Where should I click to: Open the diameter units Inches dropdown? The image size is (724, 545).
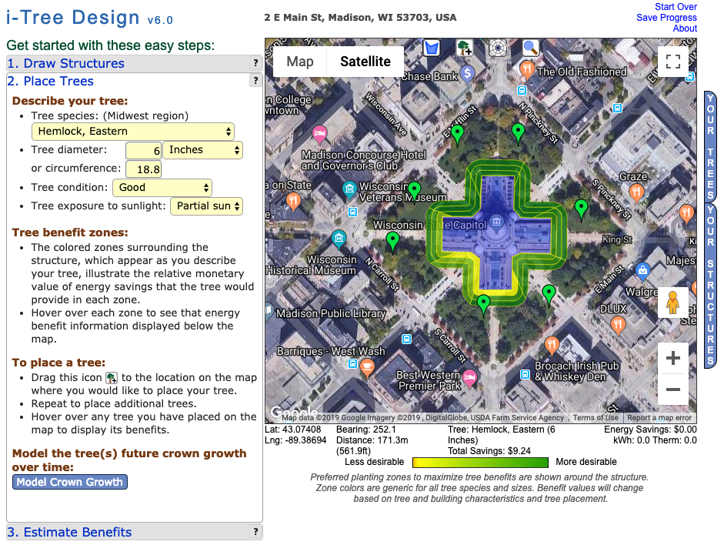[203, 150]
